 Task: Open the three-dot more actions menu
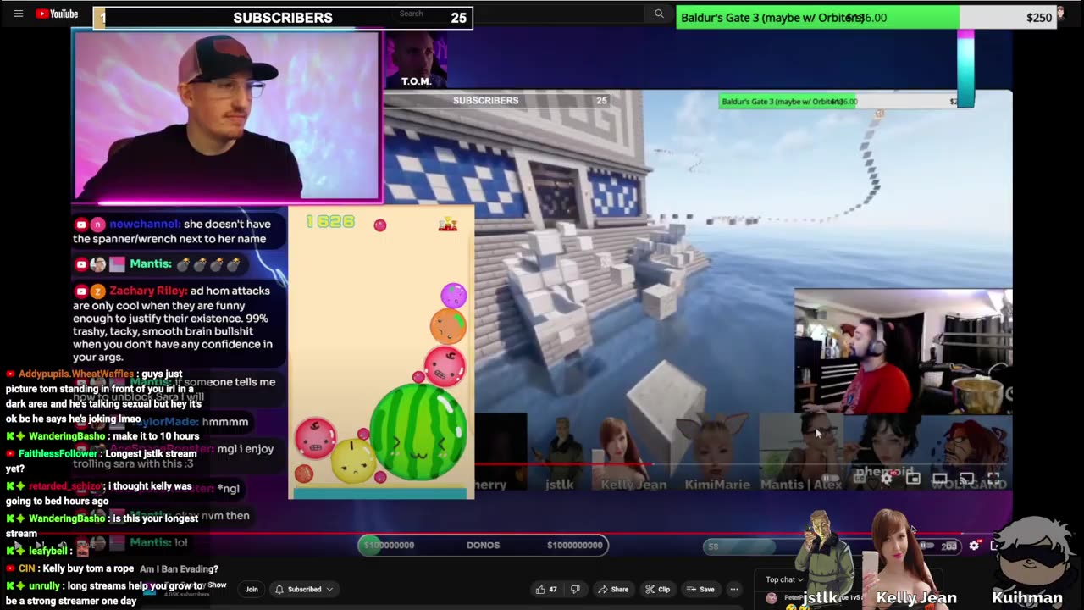(x=734, y=589)
